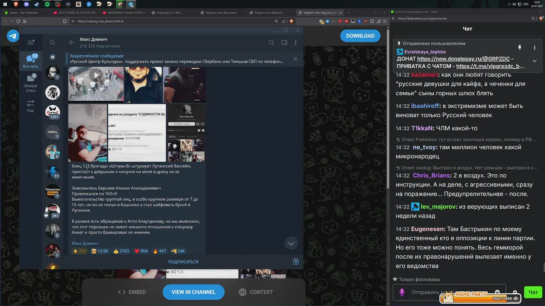The width and height of the screenshot is (545, 306).
Task: Show hidden system tray icons
Action: [508, 4]
